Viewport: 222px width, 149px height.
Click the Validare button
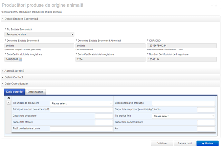point(162,143)
